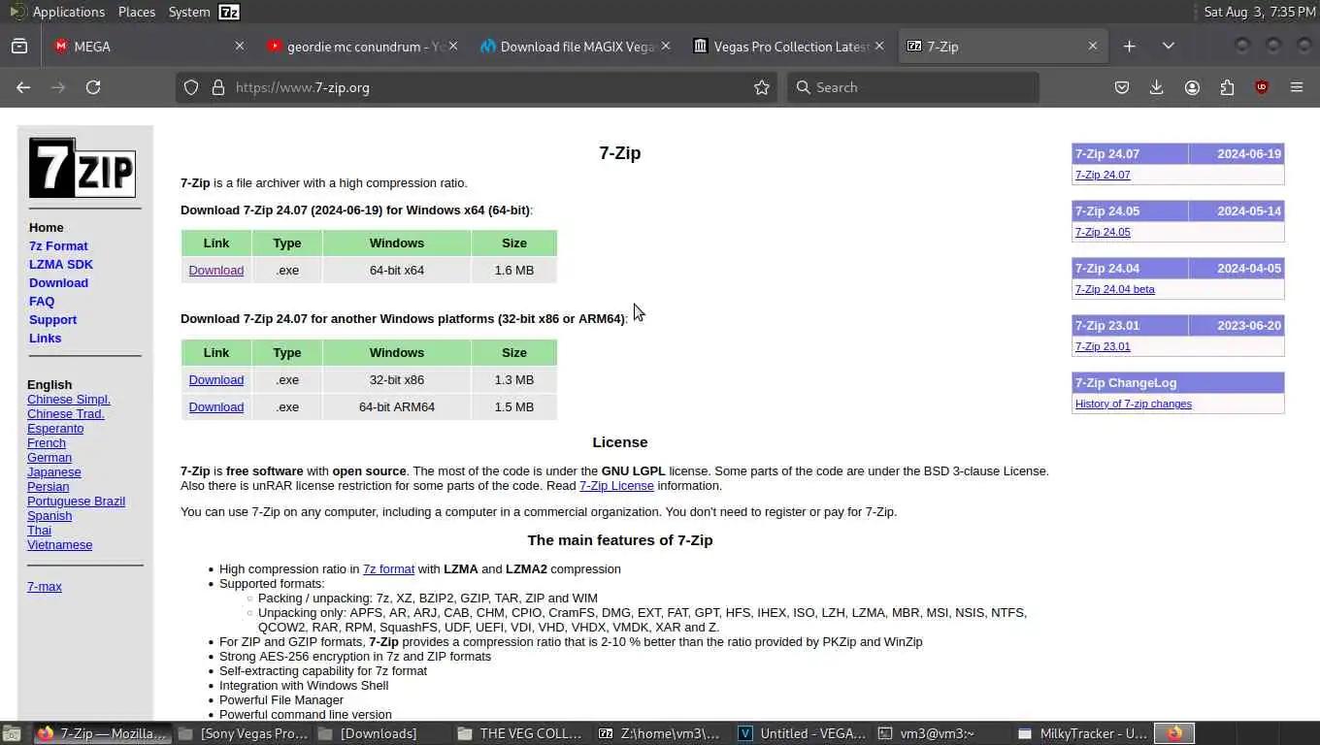
Task: Close the Download file MAGIX tab
Action: [666, 46]
